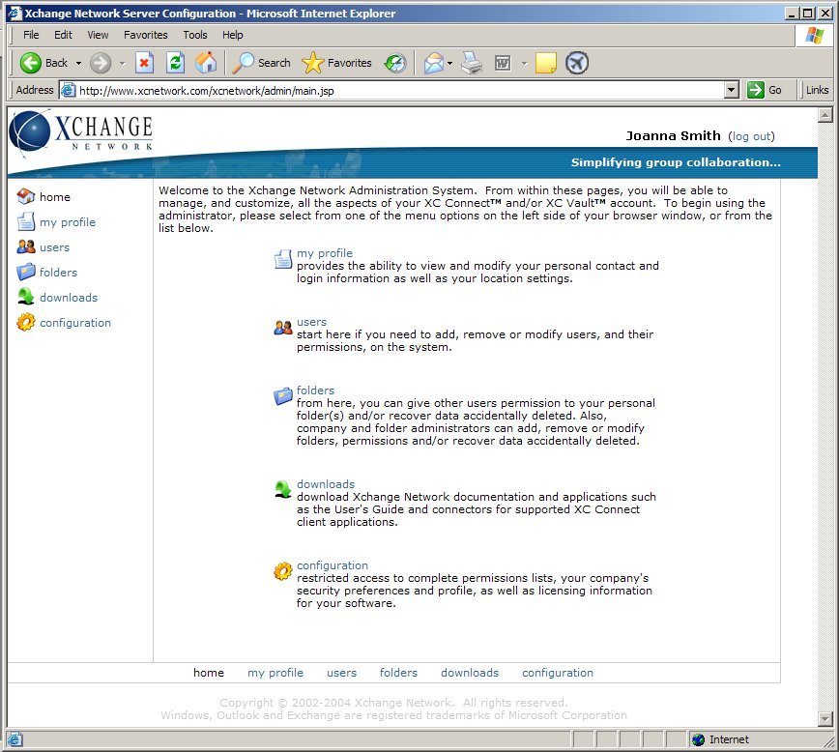Open the View menu
The height and width of the screenshot is (752, 839).
[98, 35]
